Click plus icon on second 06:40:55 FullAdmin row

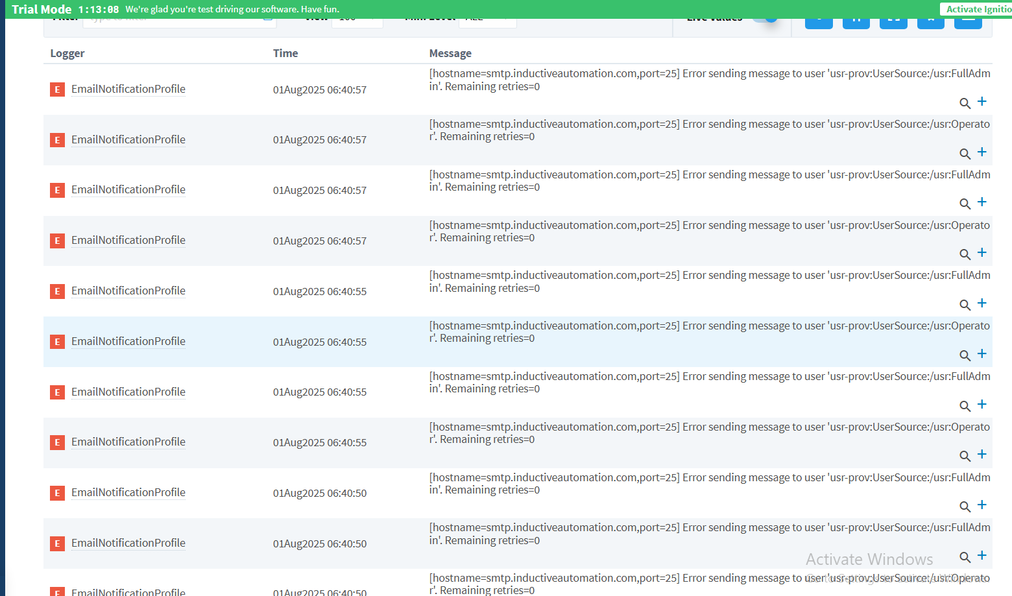pyautogui.click(x=982, y=404)
